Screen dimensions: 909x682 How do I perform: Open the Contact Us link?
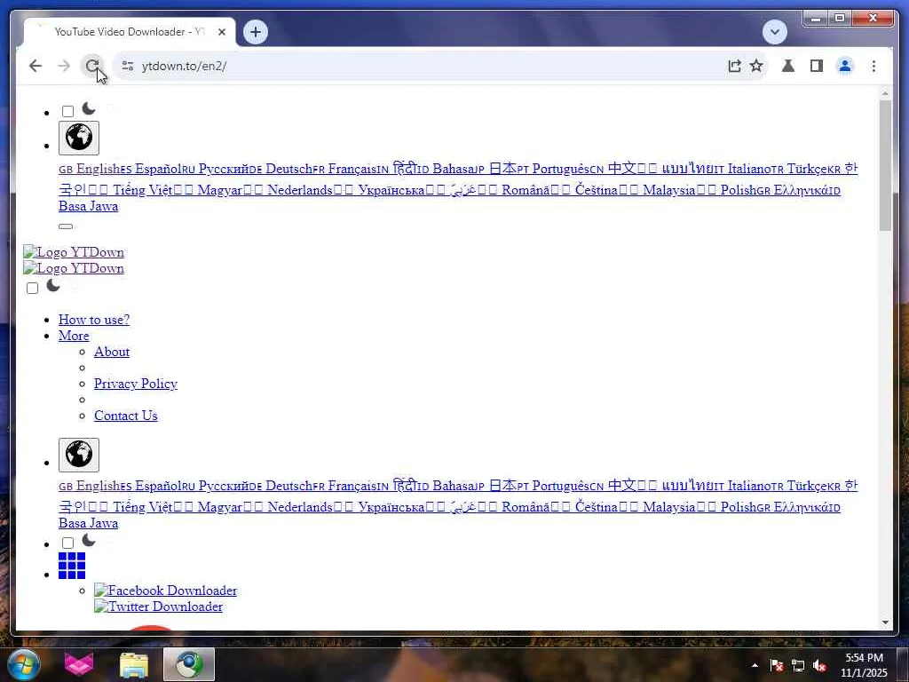click(126, 416)
